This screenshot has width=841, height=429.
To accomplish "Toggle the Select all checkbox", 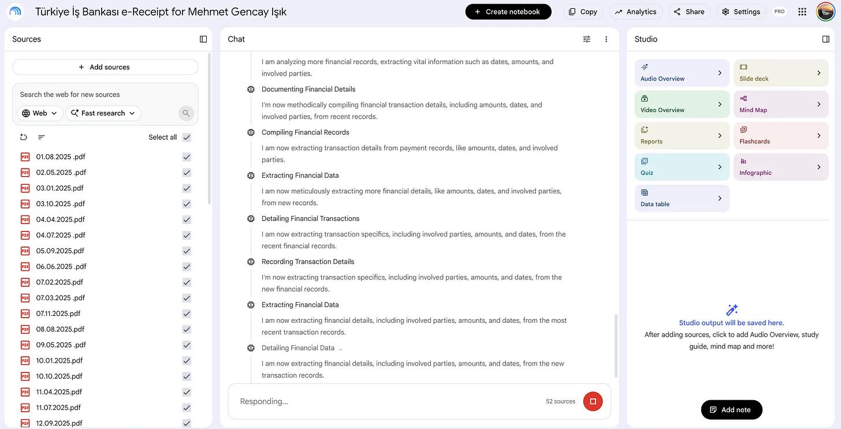I will pos(187,137).
